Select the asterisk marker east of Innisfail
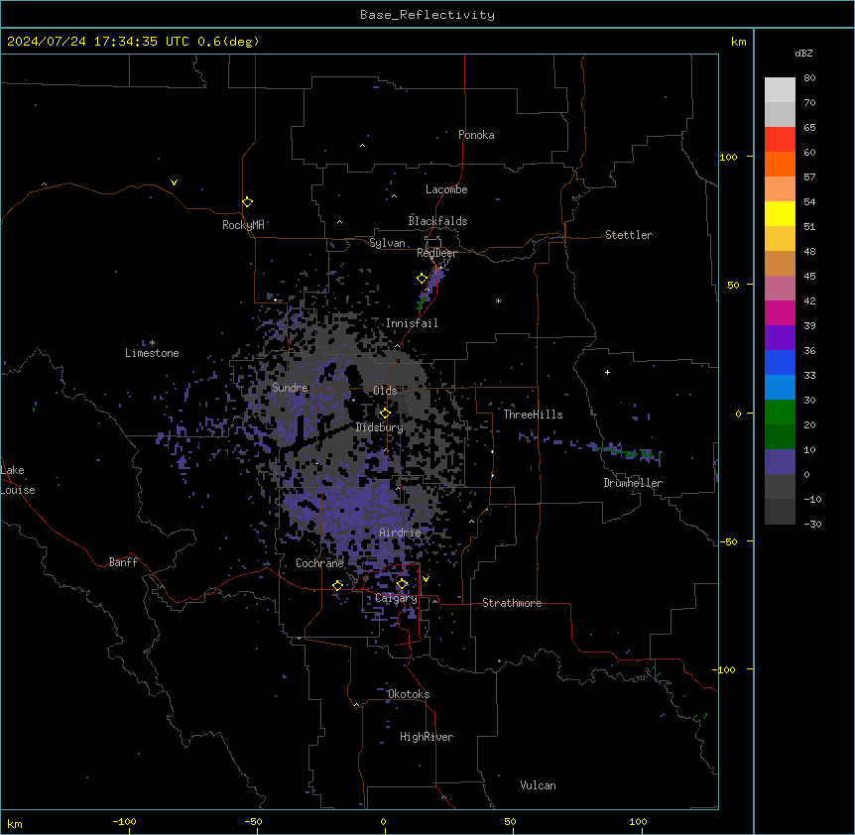Image resolution: width=855 pixels, height=835 pixels. point(498,300)
